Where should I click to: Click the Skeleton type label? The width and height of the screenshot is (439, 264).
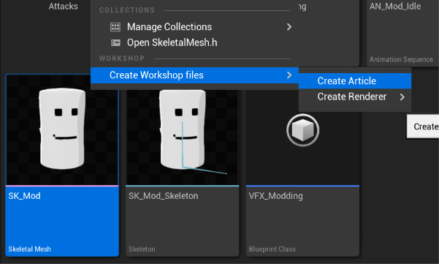(x=142, y=249)
